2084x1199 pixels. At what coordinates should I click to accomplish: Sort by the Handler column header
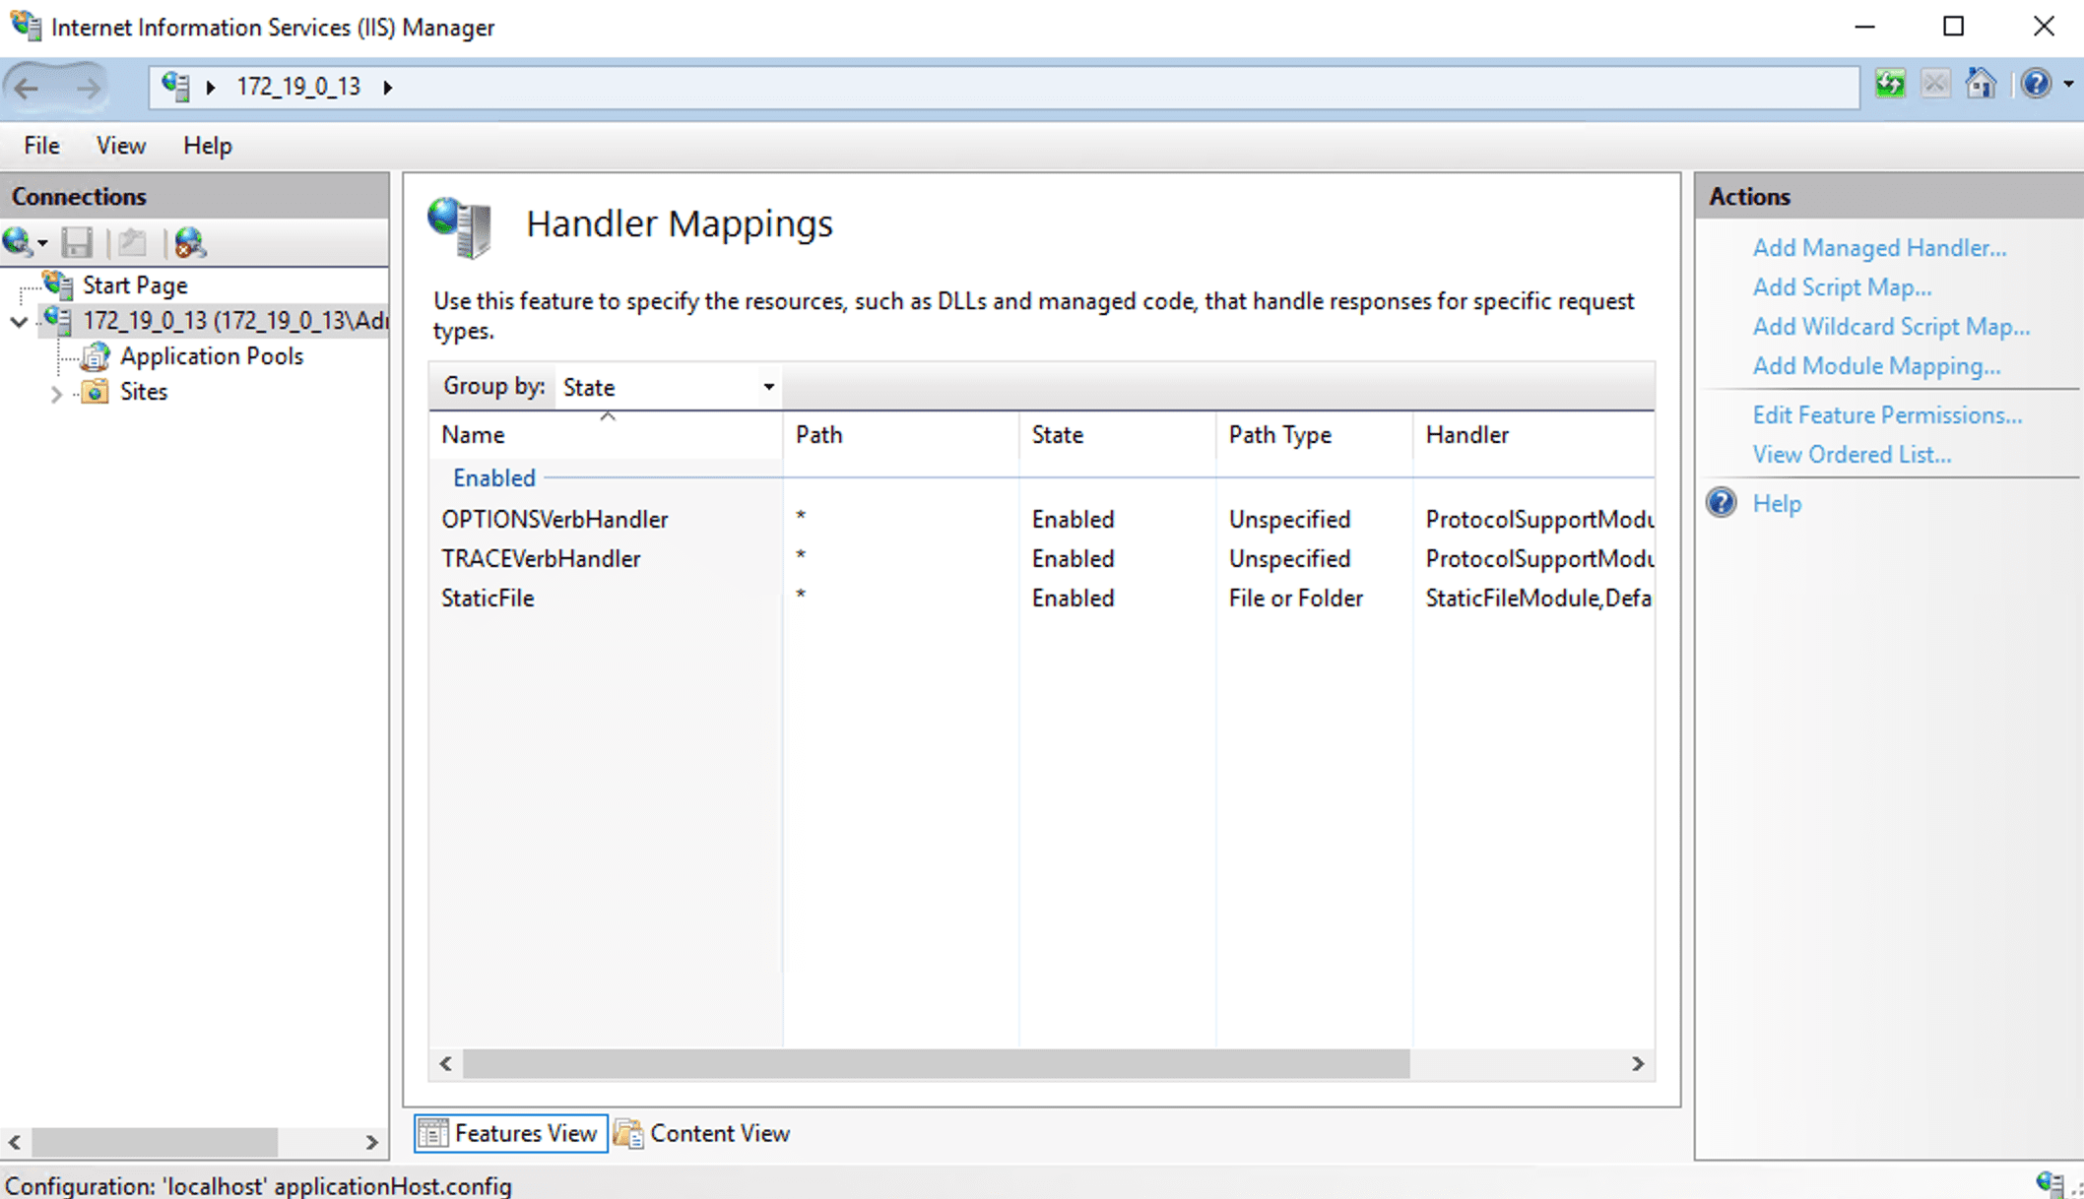pyautogui.click(x=1533, y=434)
